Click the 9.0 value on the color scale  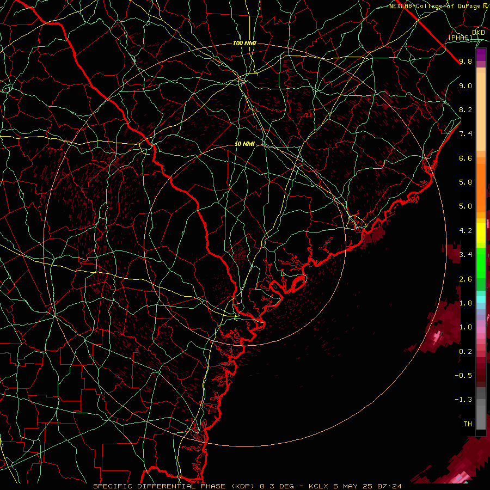(x=465, y=85)
